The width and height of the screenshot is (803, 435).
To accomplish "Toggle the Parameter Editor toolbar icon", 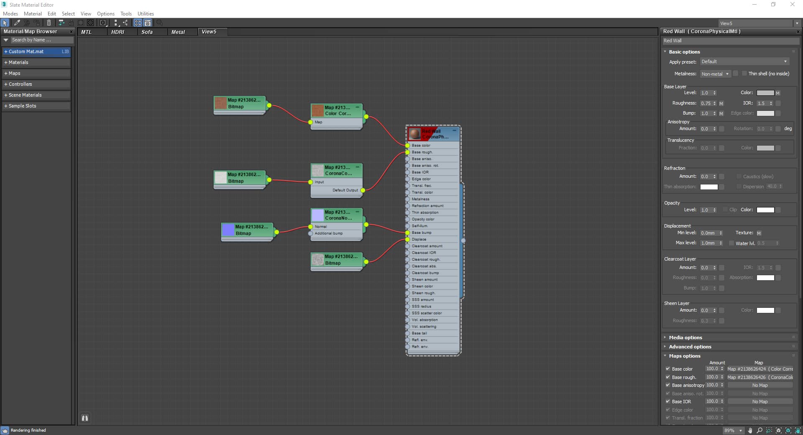I will coord(148,23).
